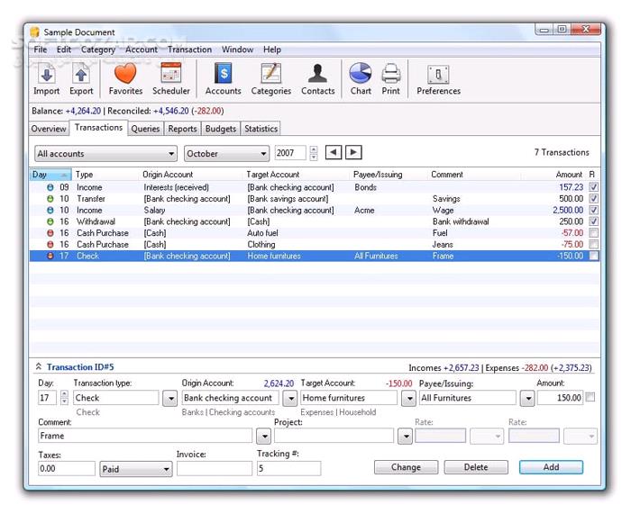Click the Sample Document title icon
This screenshot has width=631, height=514.
point(35,32)
